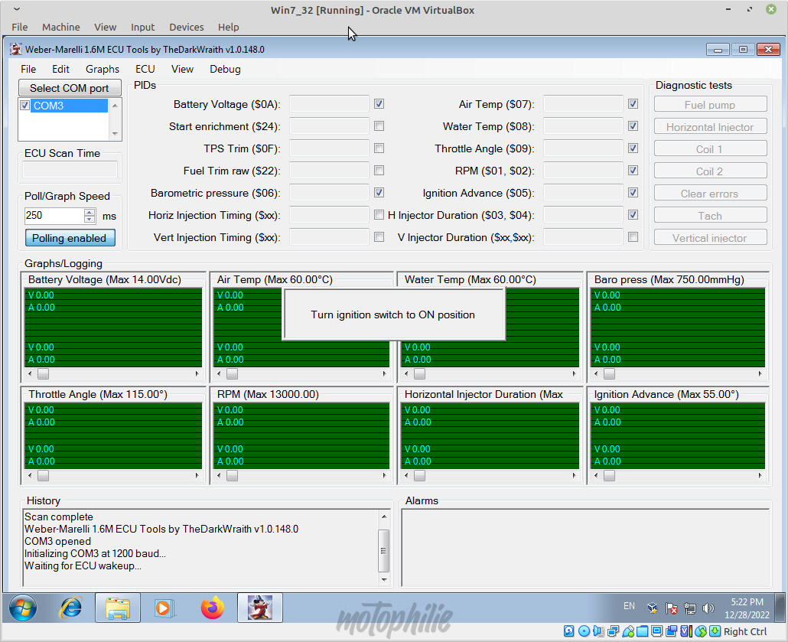
Task: Click the Throttle Angle graph scrollbar thumb
Action: coord(43,476)
